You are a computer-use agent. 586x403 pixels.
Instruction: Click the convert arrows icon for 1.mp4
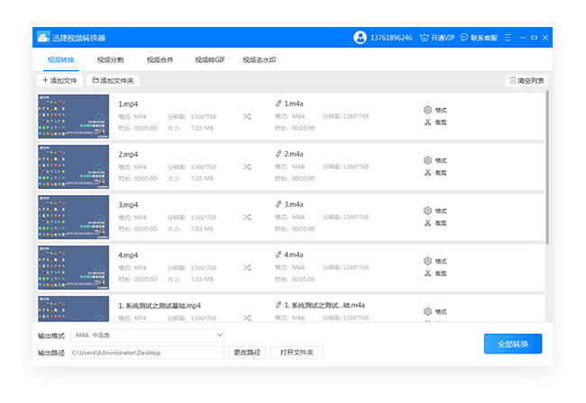tap(247, 117)
